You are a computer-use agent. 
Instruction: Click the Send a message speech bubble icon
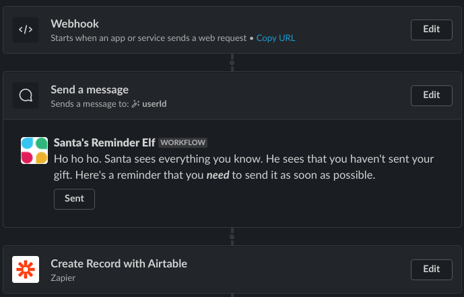coord(26,95)
